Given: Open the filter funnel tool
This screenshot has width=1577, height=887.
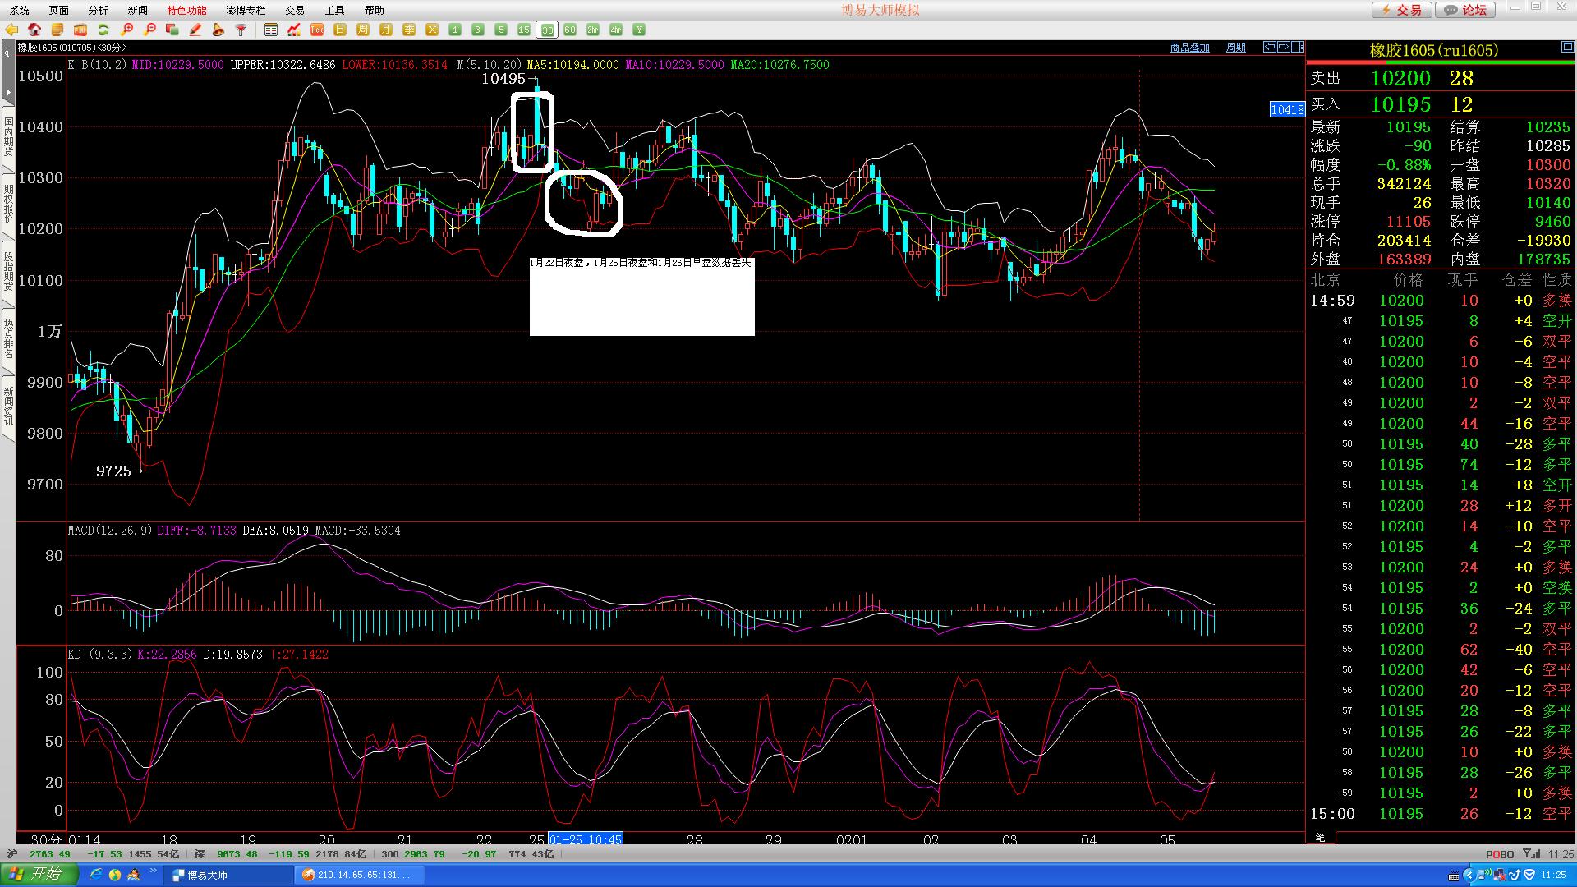Looking at the screenshot, I should 241,30.
